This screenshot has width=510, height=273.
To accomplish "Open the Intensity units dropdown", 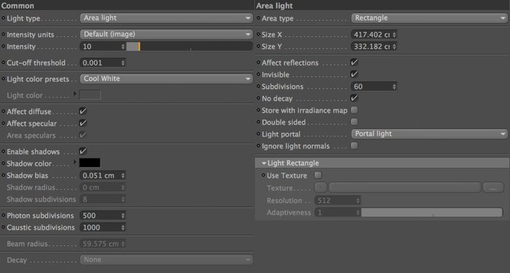I will [166, 34].
